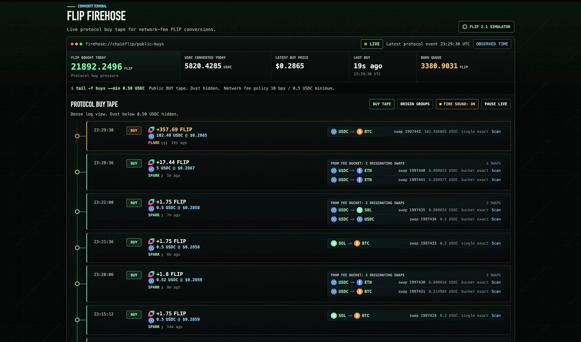Viewport: 581px width, 342px height.
Task: Toggle the LIVE status indicator
Action: (x=372, y=44)
